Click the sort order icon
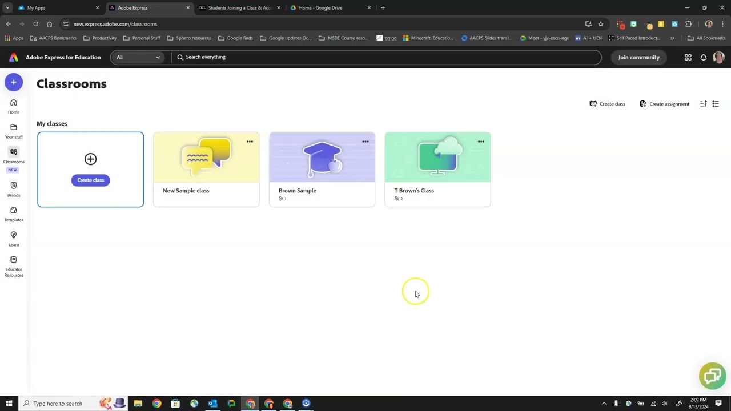 (x=704, y=104)
